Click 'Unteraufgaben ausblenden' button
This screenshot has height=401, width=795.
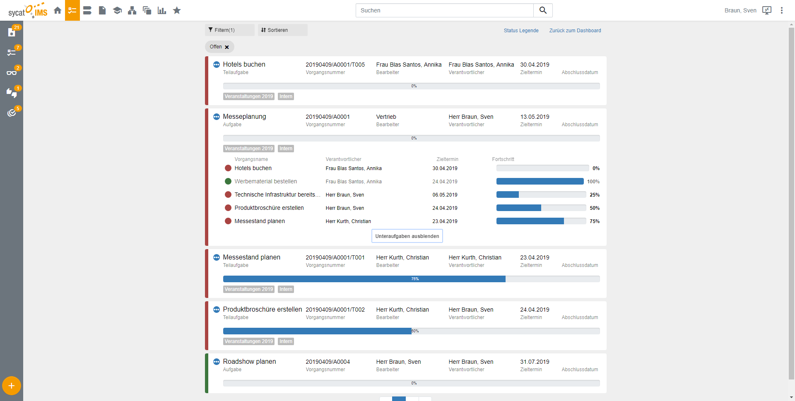click(407, 236)
